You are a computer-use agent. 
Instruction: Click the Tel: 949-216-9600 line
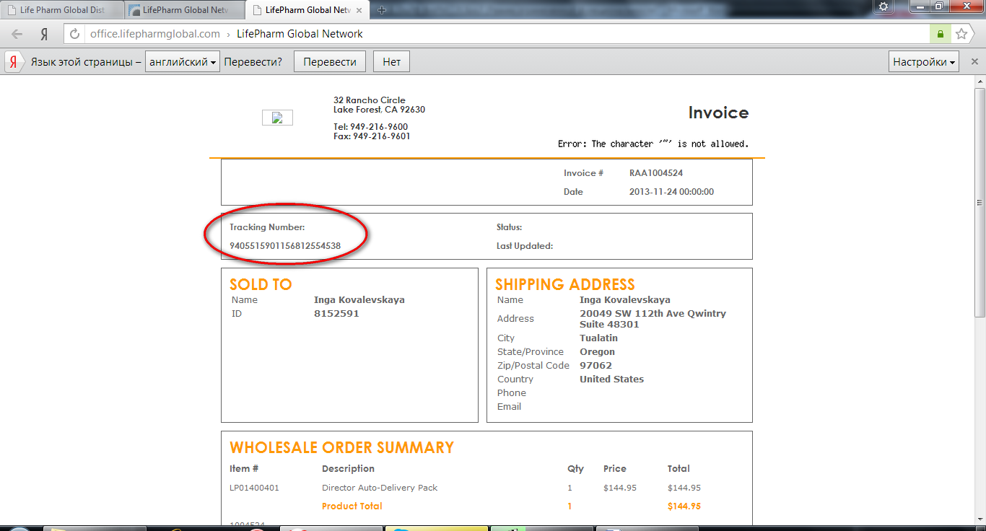point(370,127)
